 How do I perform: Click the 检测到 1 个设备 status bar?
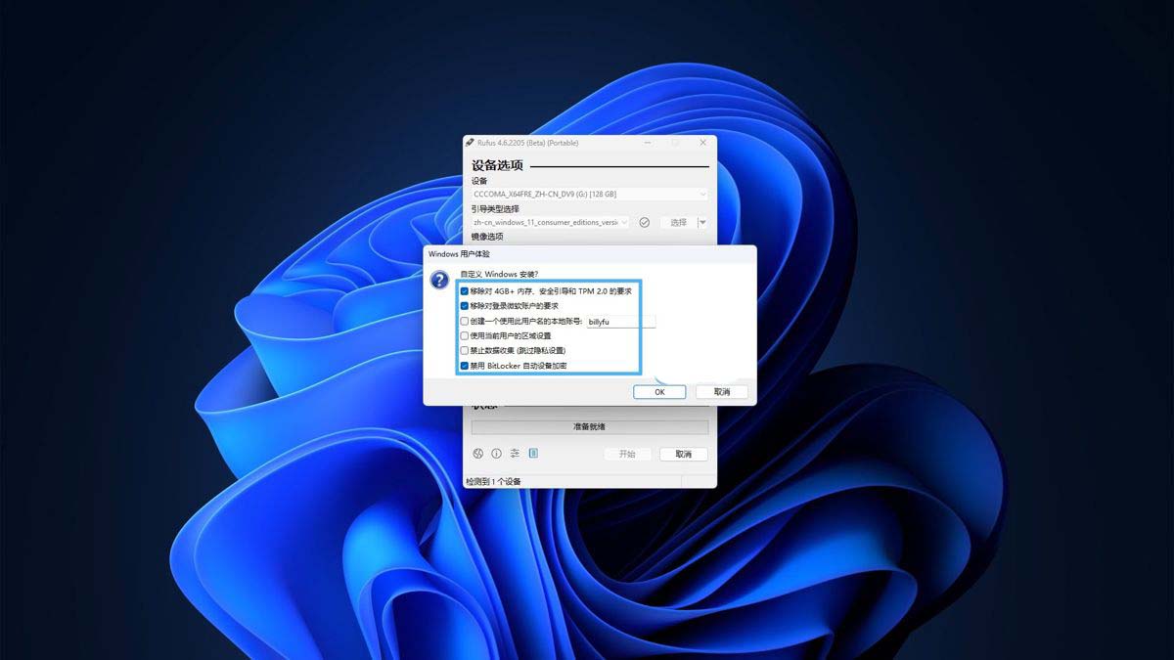pyautogui.click(x=492, y=481)
